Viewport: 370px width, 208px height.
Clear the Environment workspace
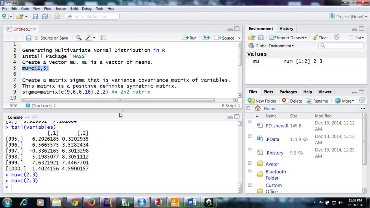320,38
